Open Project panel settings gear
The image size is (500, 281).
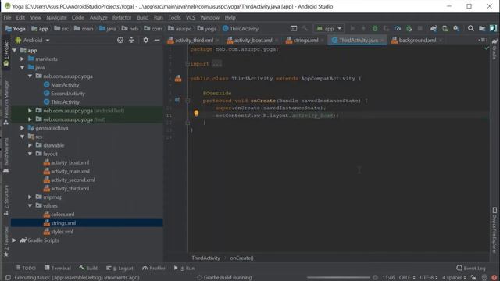pyautogui.click(x=146, y=40)
